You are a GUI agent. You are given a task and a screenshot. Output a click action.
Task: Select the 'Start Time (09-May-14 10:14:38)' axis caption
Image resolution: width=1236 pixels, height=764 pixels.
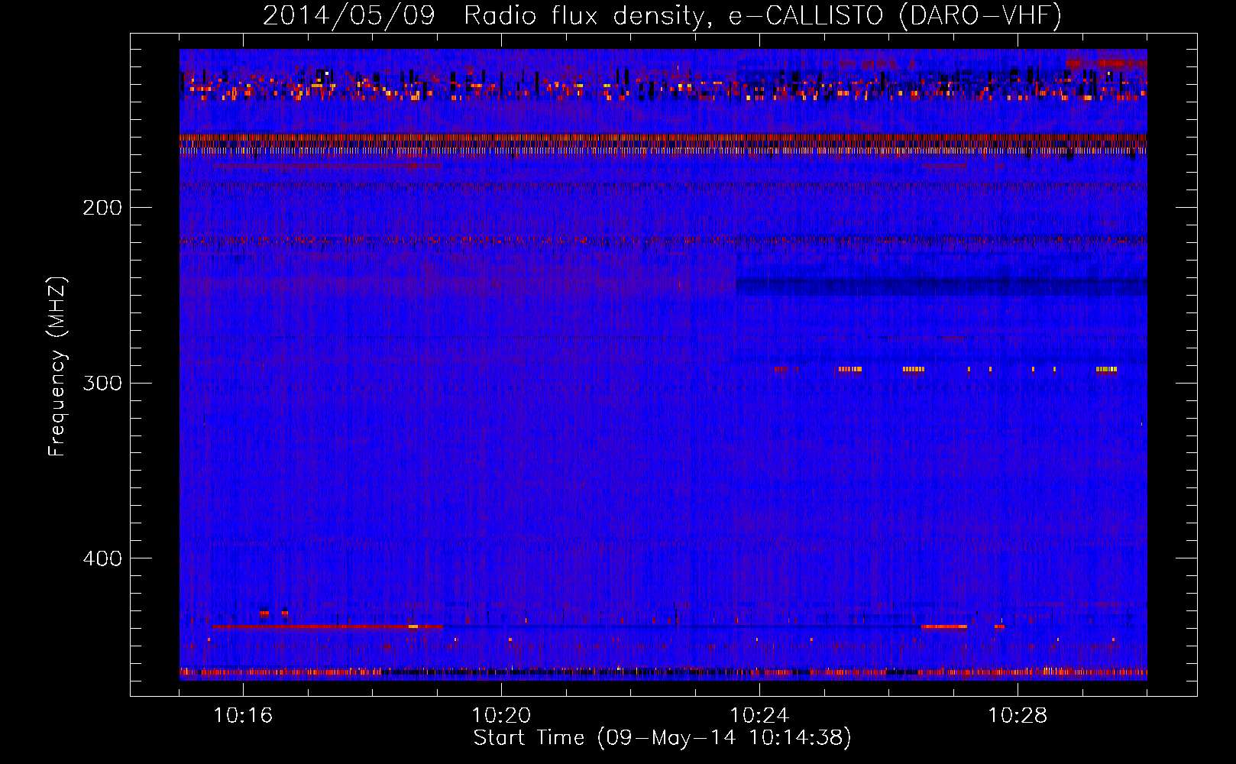(x=662, y=738)
